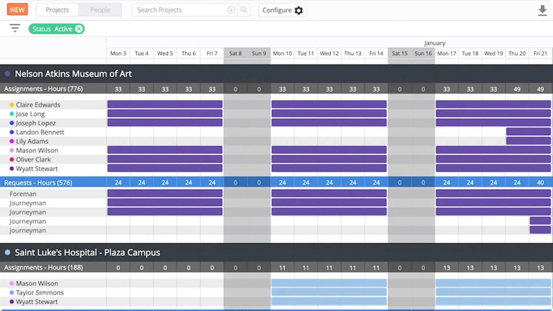Open Taylor Simmons under Saint Luke's Hospital
This screenshot has width=553, height=311.
(x=40, y=293)
